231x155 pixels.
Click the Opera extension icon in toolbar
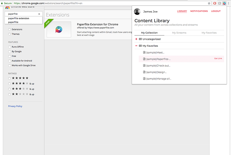(x=215, y=3)
